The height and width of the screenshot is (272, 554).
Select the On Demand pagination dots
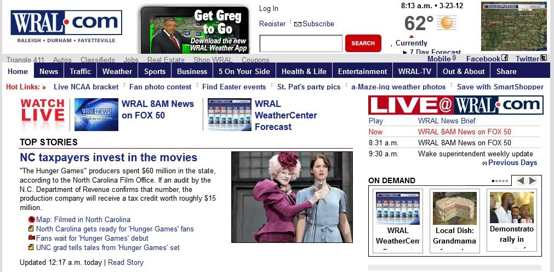(500, 181)
